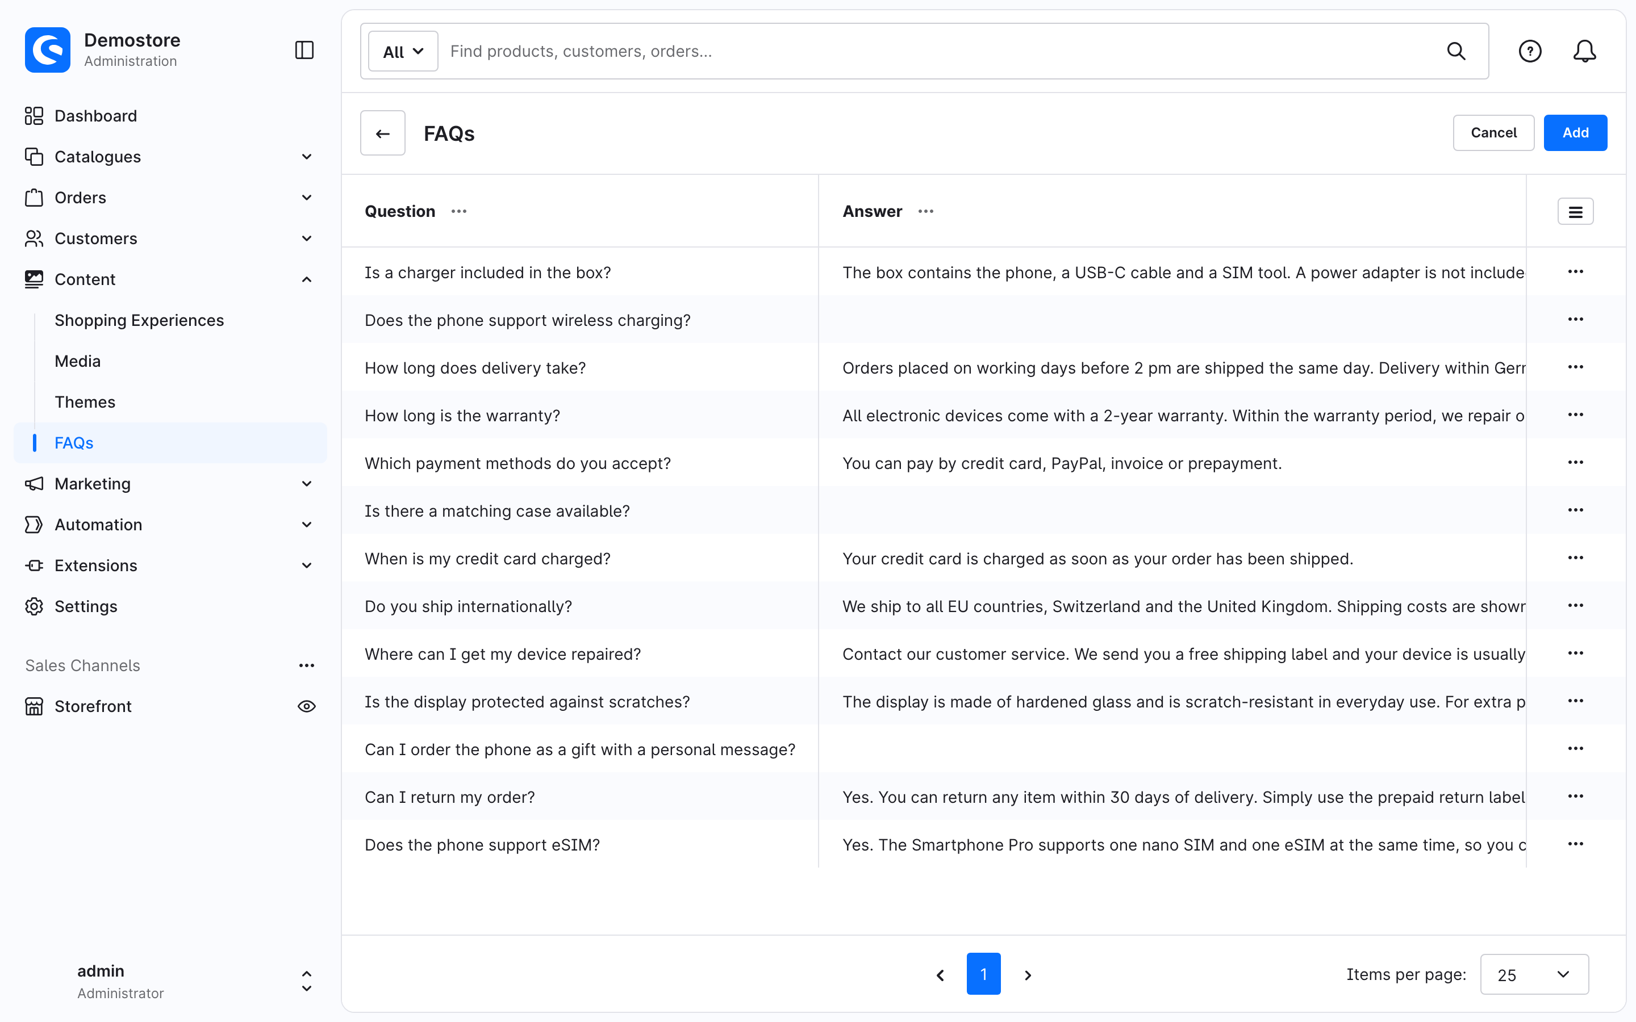Screen dimensions: 1636x1022
Task: Expand the Extensions menu
Action: [170, 566]
